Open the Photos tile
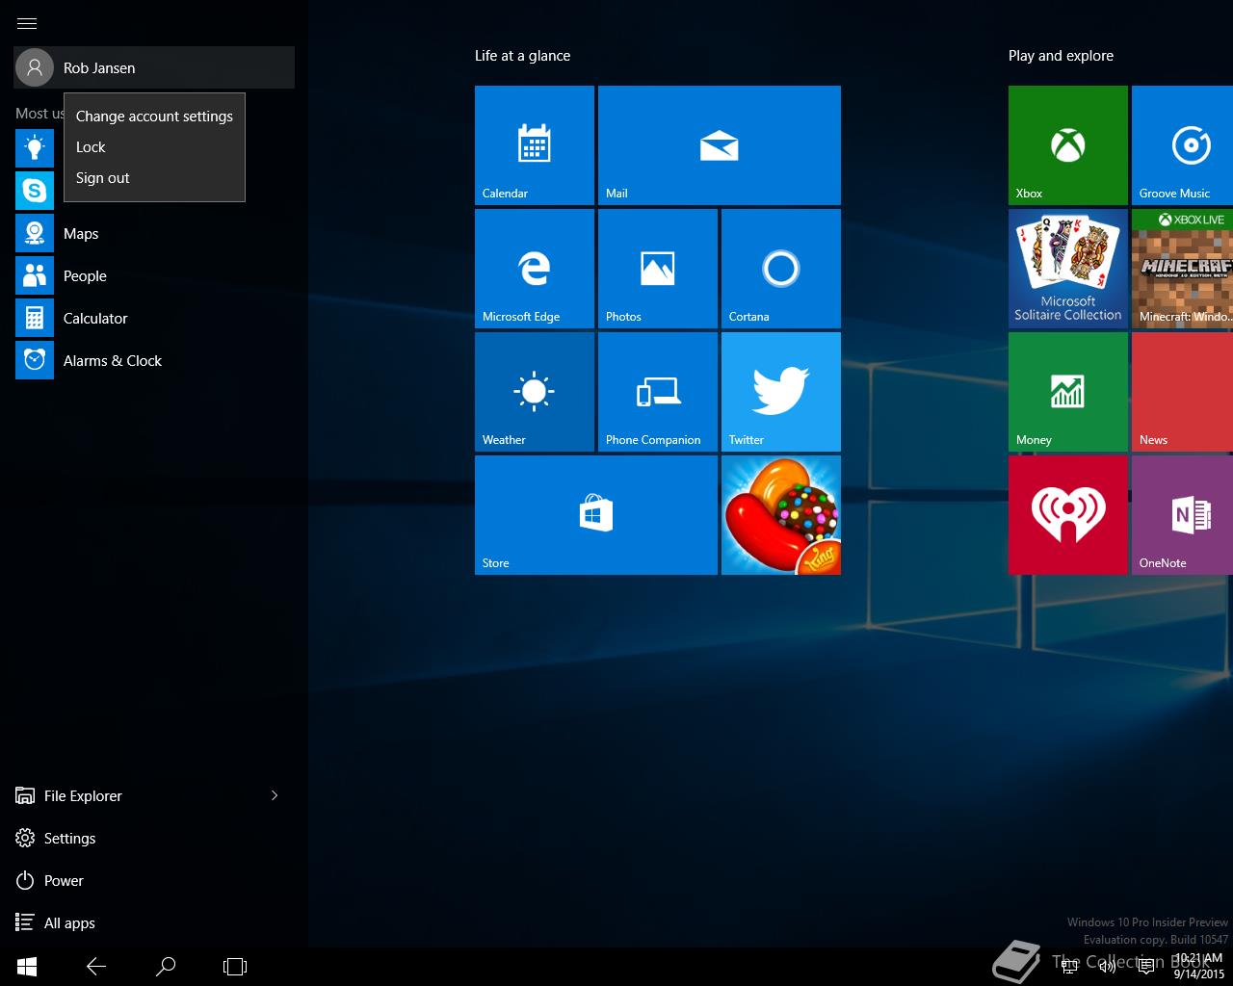The width and height of the screenshot is (1233, 986). (658, 269)
